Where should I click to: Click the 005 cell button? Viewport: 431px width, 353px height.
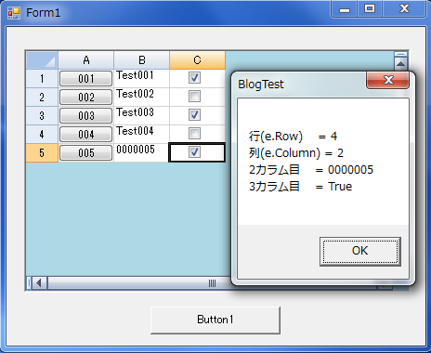[x=85, y=153]
